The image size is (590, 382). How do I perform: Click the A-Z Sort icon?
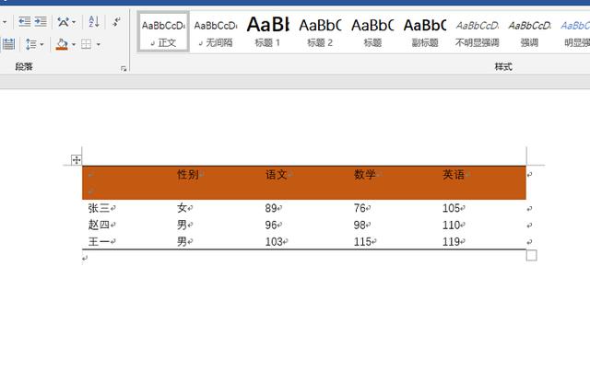pyautogui.click(x=94, y=22)
